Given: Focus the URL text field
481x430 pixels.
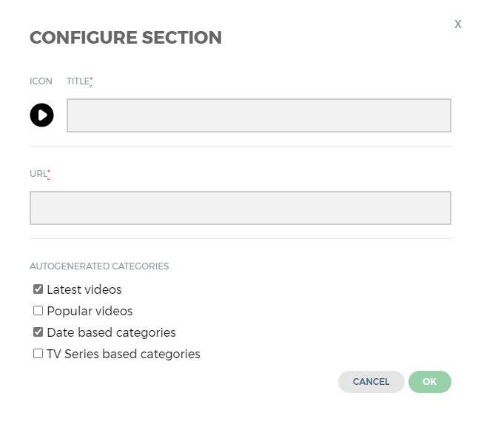Looking at the screenshot, I should pos(240,208).
